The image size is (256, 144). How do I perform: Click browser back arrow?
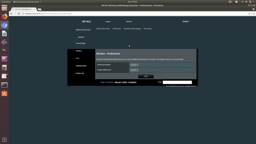tap(11, 14)
